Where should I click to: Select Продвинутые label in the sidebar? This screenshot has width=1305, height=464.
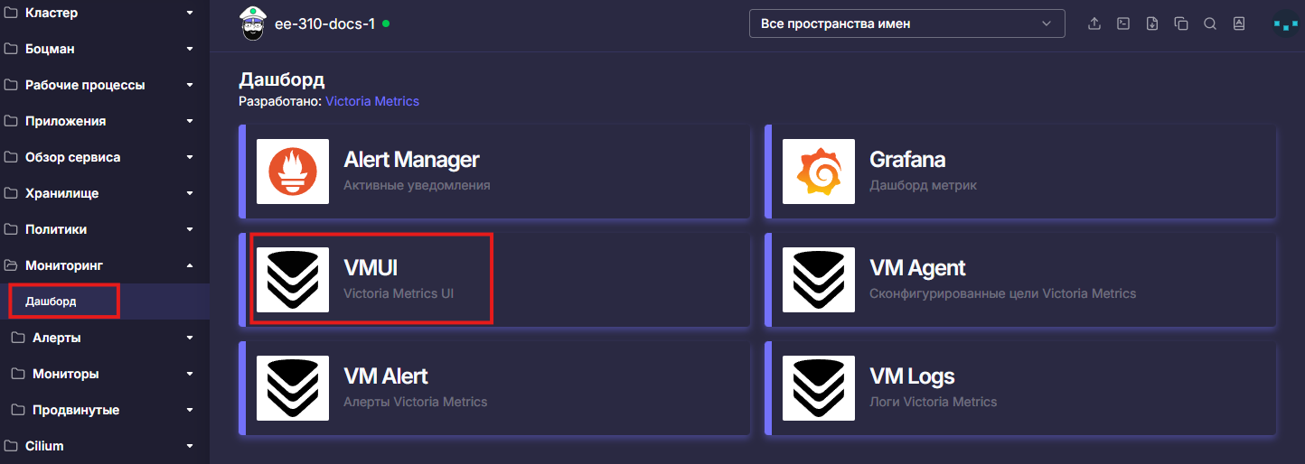(76, 410)
